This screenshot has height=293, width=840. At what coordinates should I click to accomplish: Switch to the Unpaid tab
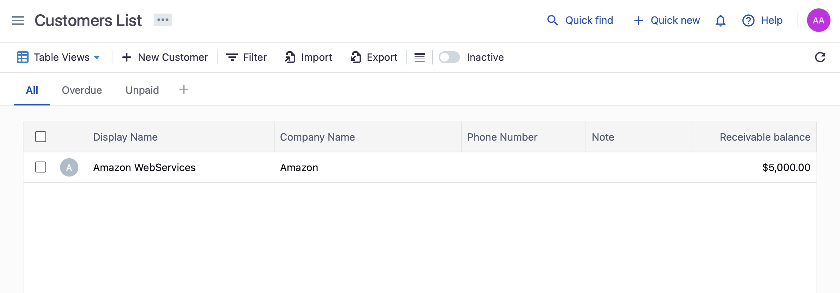(x=142, y=90)
